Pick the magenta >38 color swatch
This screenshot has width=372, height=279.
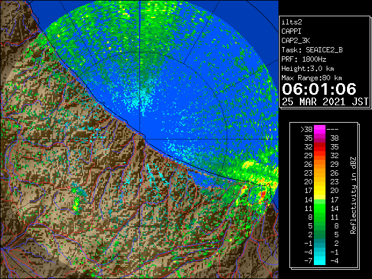click(x=320, y=130)
